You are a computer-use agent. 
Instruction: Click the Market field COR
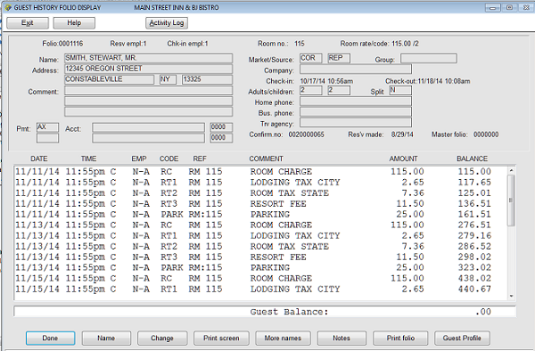click(311, 58)
